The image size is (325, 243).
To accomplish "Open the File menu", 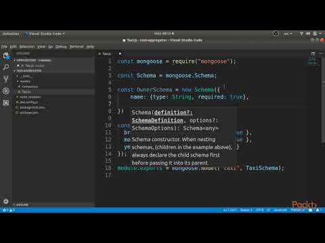I will point(4,47).
